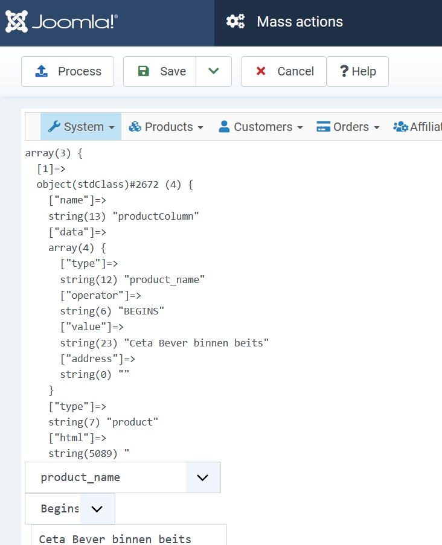
Task: Click the Help question mark icon
Action: 344,71
